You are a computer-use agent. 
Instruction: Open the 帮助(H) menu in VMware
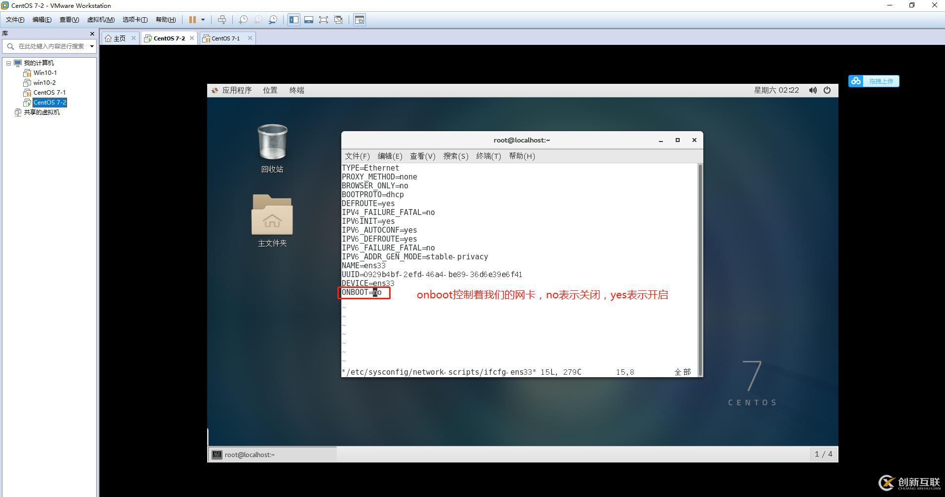pyautogui.click(x=166, y=20)
